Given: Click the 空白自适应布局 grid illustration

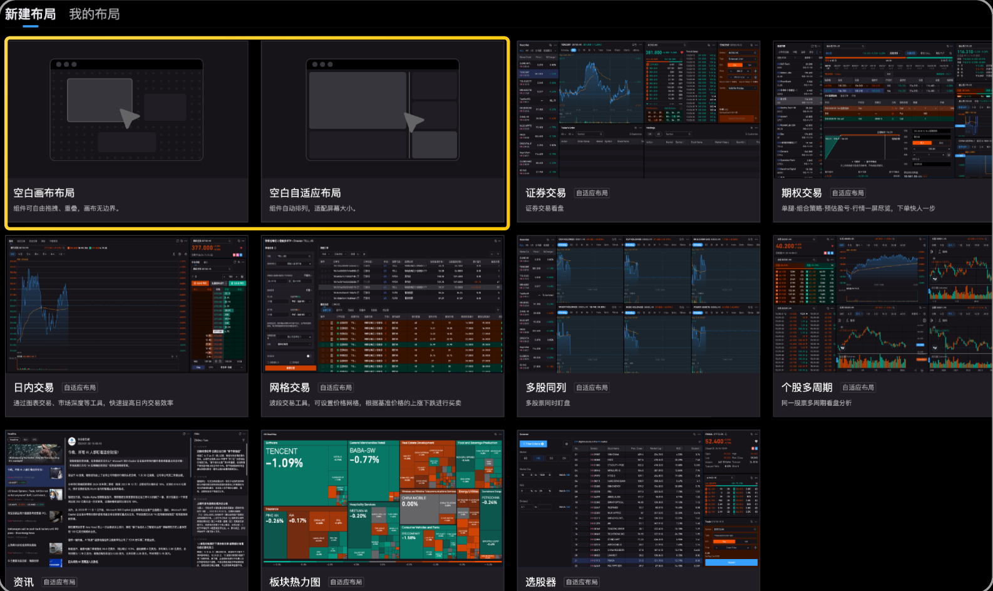Looking at the screenshot, I should pyautogui.click(x=382, y=110).
